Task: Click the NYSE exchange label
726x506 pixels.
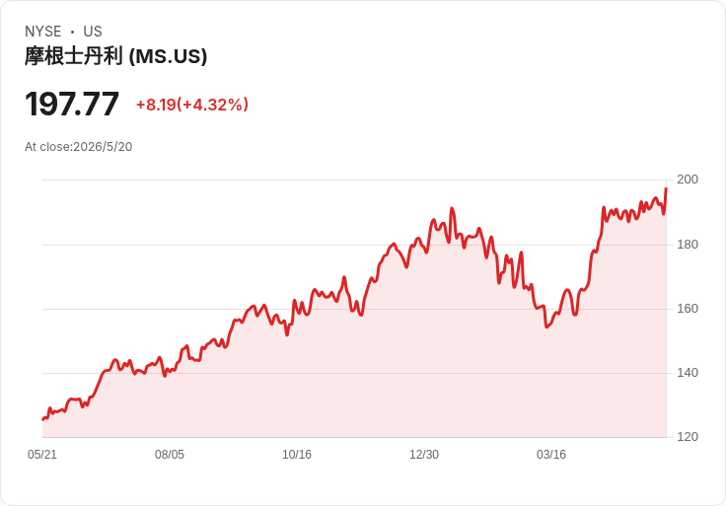Action: 43,32
